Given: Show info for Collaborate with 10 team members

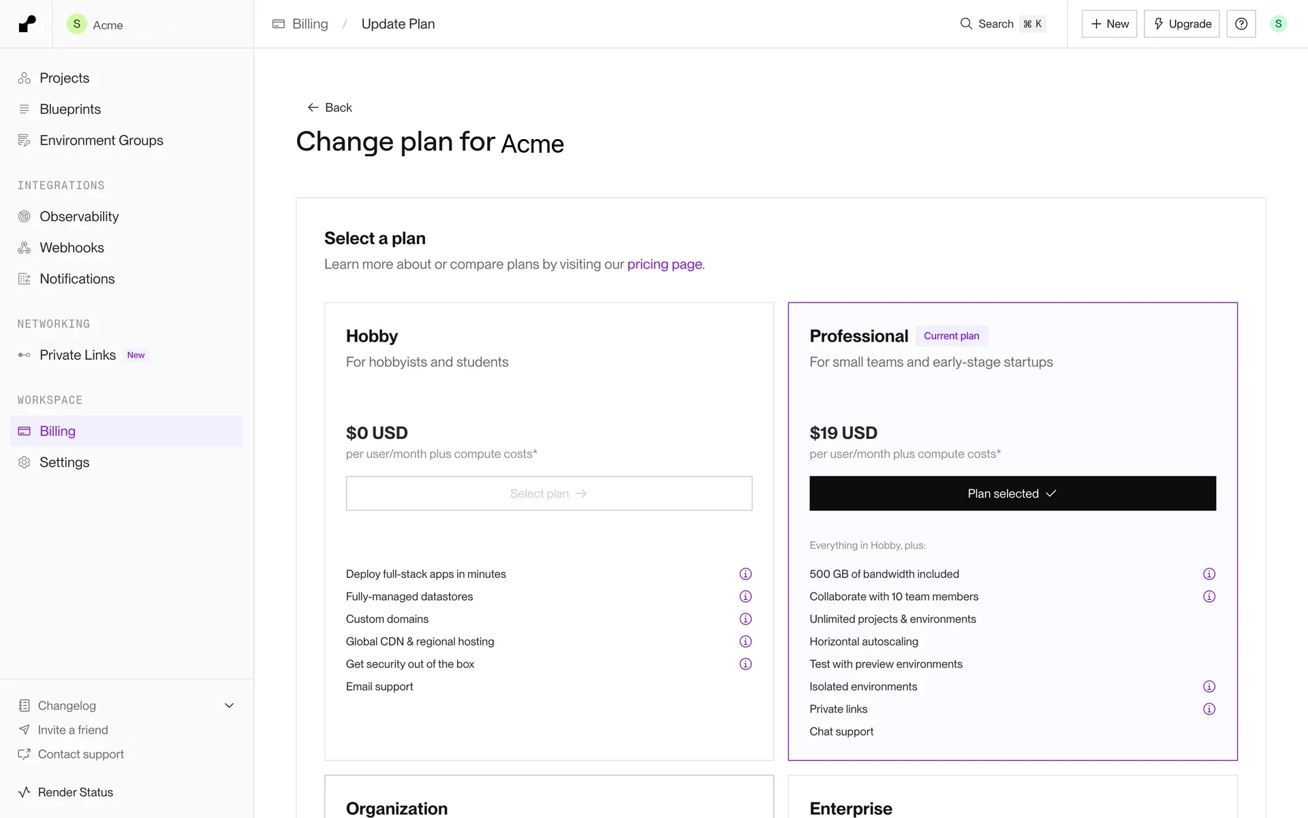Looking at the screenshot, I should click(1209, 596).
